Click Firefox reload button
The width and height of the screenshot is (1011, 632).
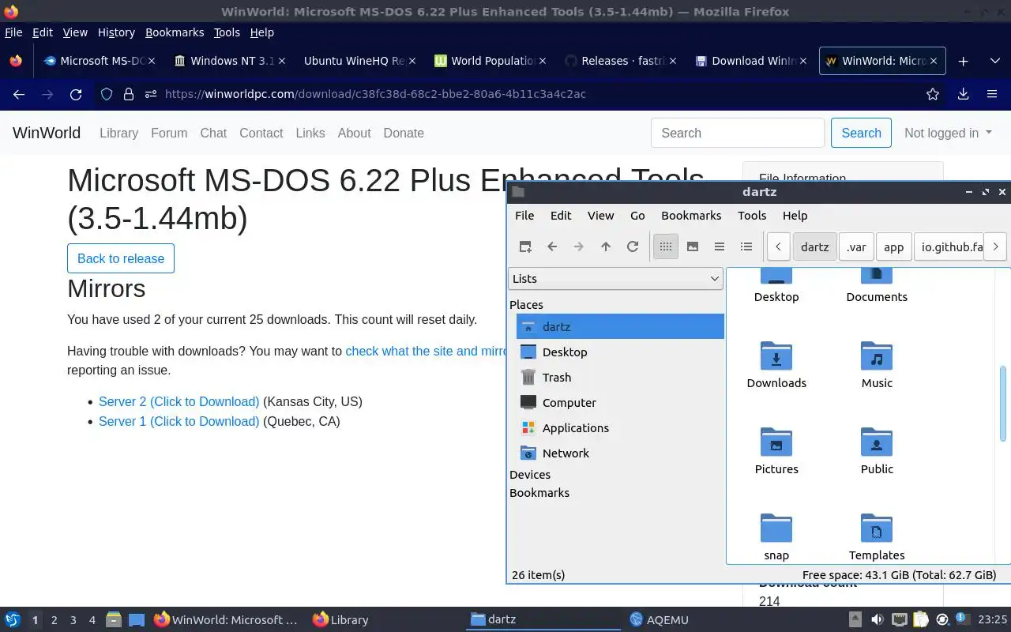(x=76, y=94)
